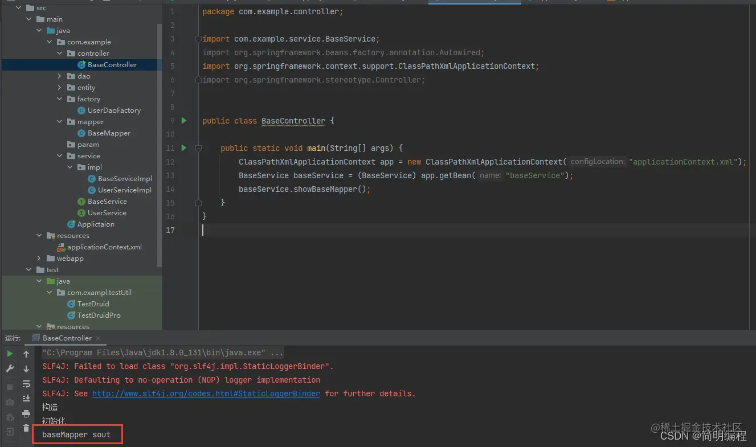Click the print console icon
756x447 pixels.
(x=26, y=414)
